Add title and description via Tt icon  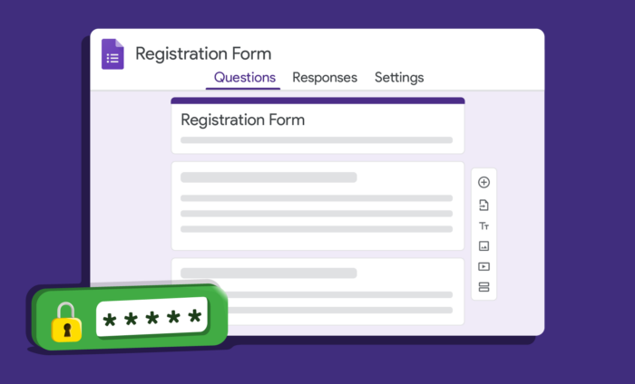coord(484,226)
